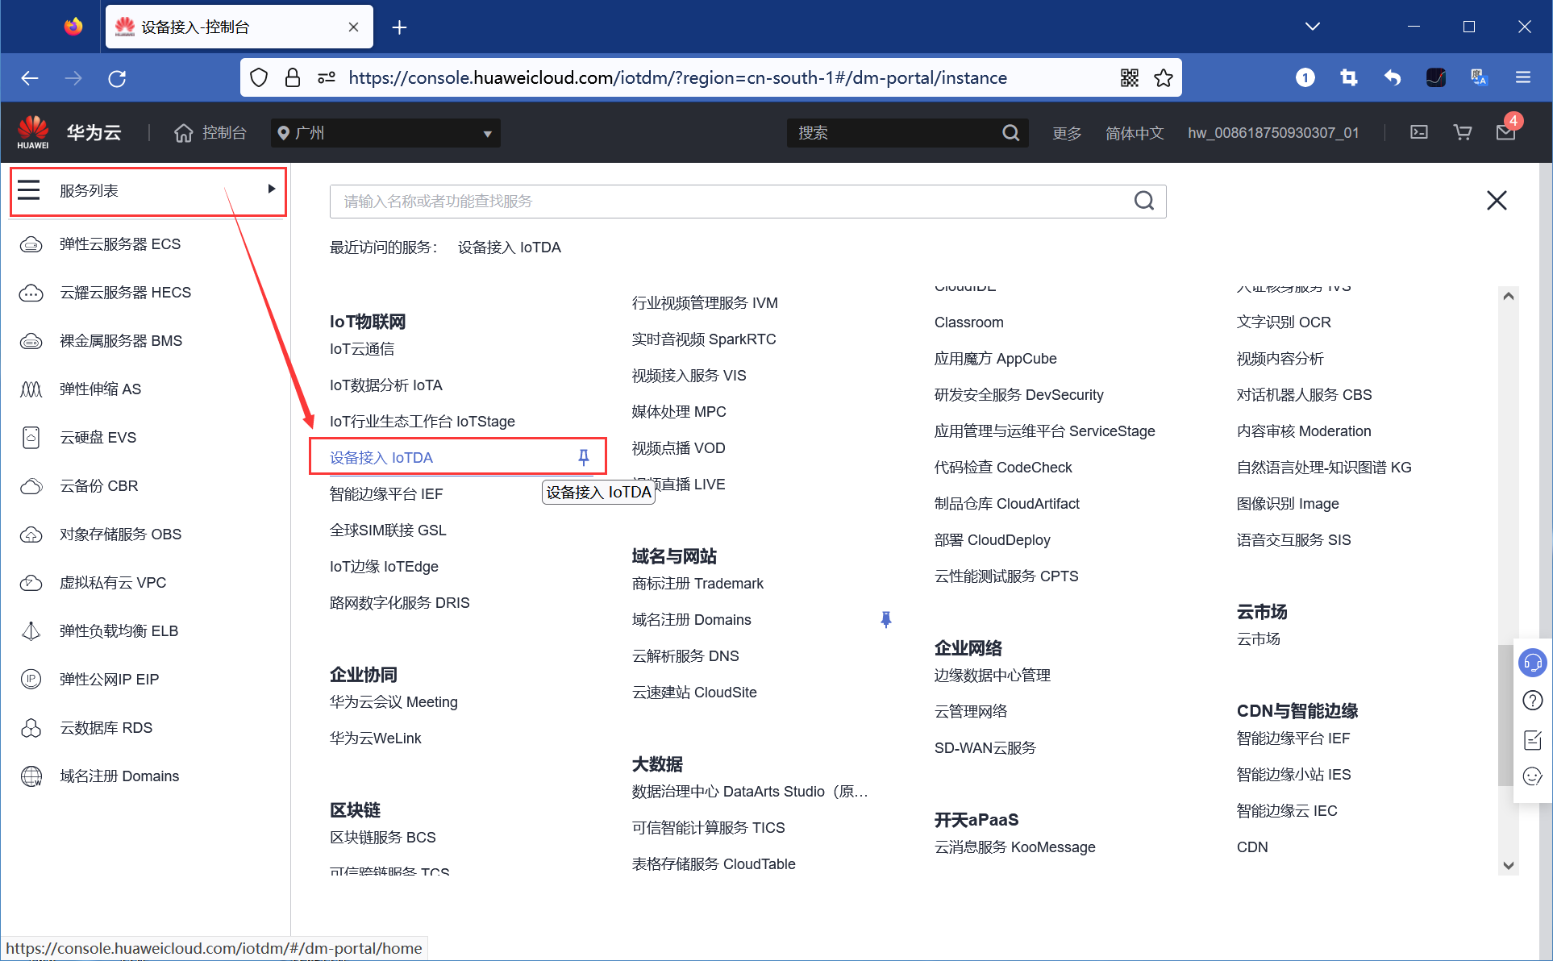Click the help question mark icon
The width and height of the screenshot is (1553, 961).
pyautogui.click(x=1533, y=700)
